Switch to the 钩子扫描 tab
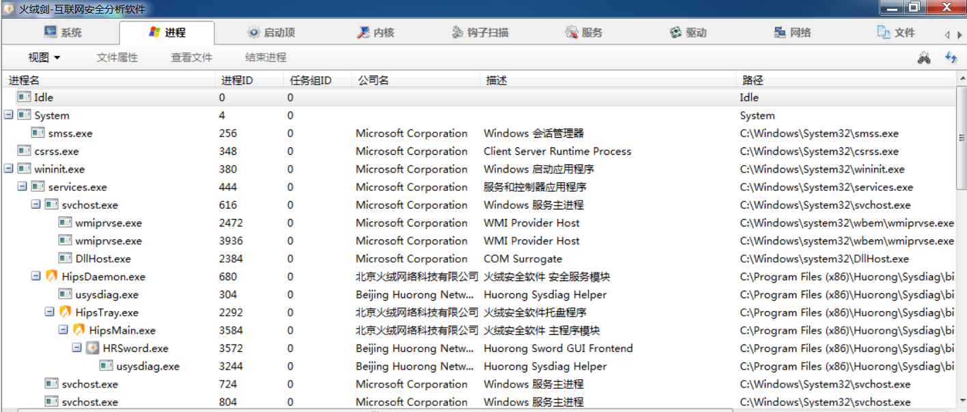 tap(480, 32)
